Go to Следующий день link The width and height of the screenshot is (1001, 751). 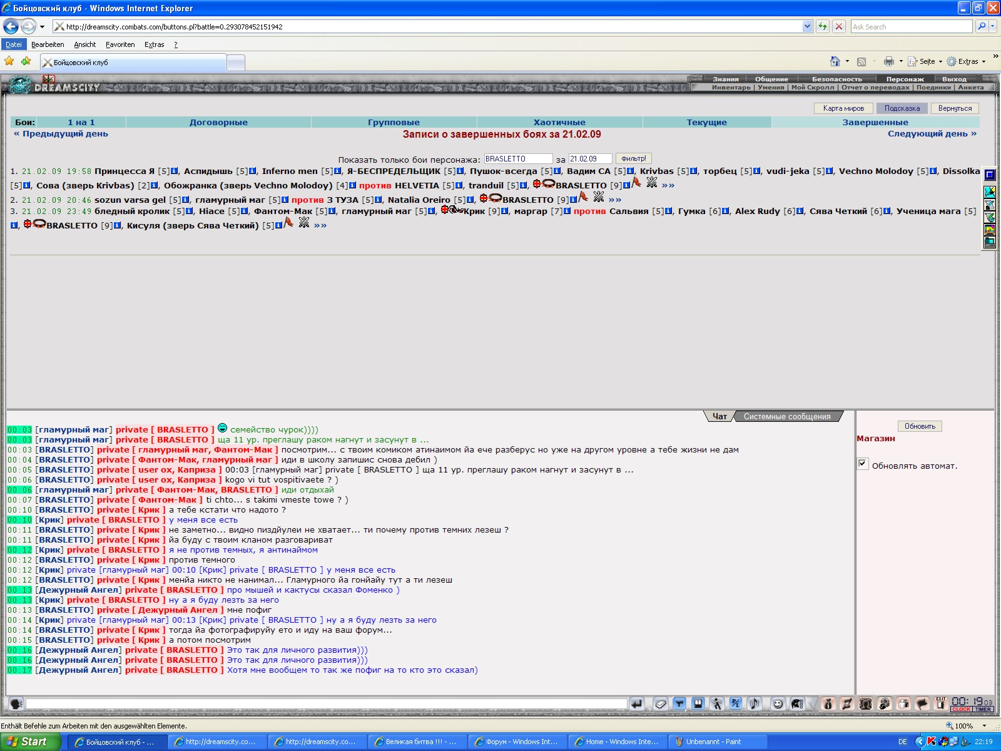pos(932,134)
